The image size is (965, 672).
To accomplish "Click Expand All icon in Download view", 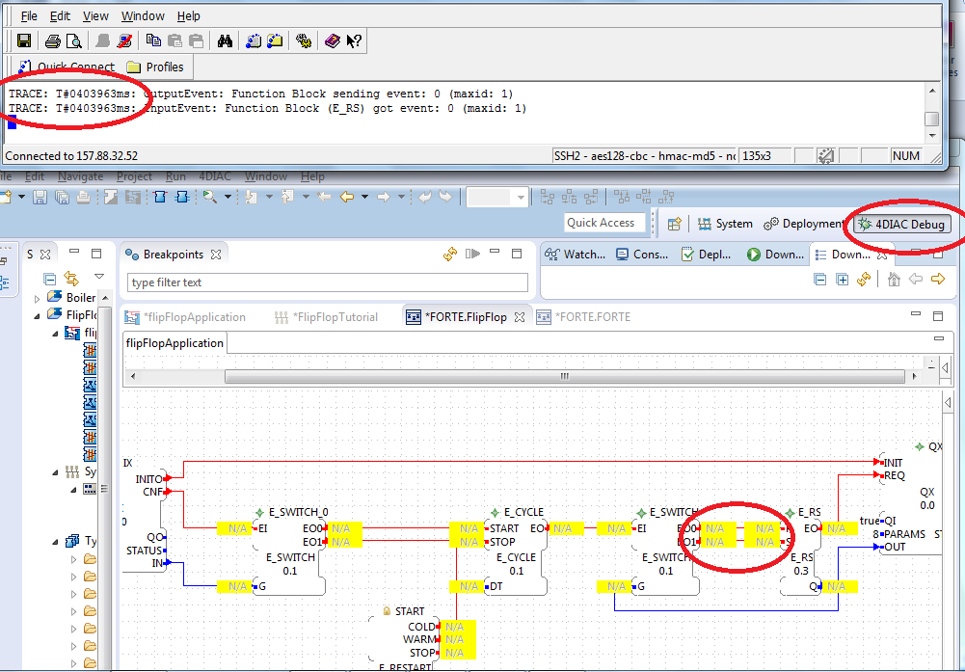I will coord(843,280).
